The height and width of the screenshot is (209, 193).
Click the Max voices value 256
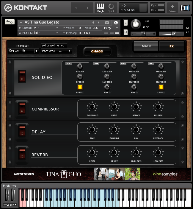click(x=95, y=28)
